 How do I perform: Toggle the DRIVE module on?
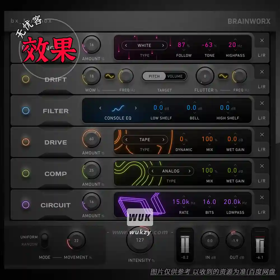tap(26, 142)
